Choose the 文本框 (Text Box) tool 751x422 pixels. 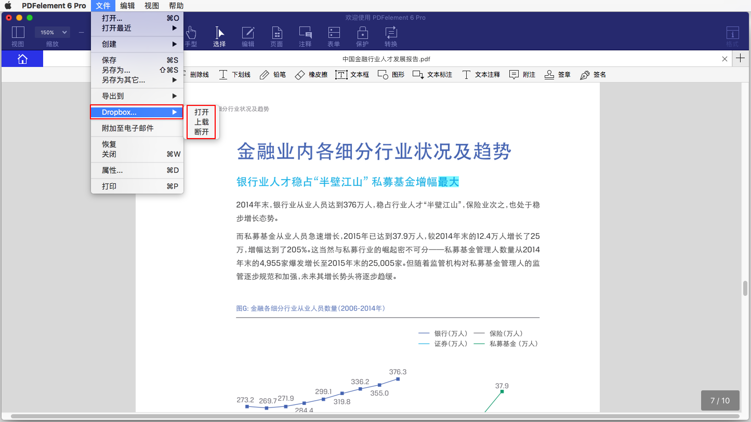[352, 74]
